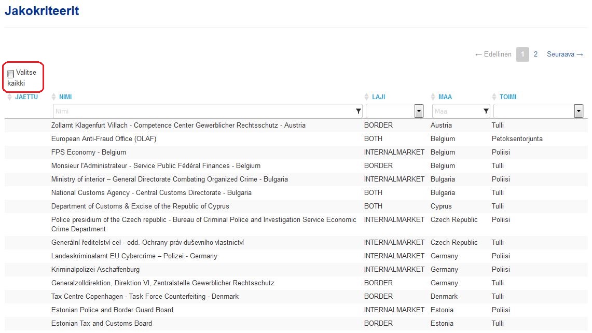Select European Anti-Fraud Office (OLAF) row
592x333 pixels.
[x=296, y=139]
